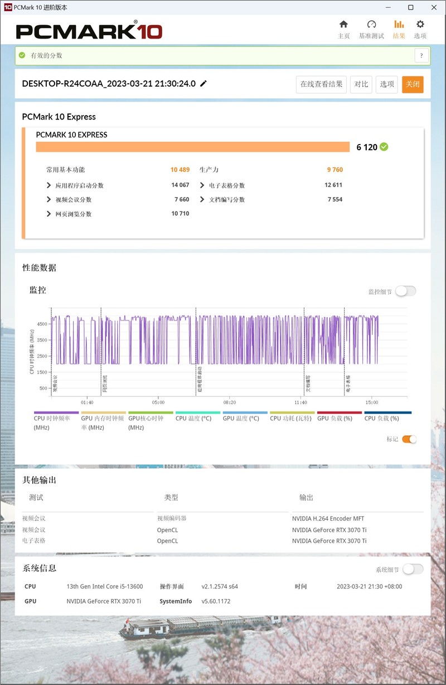Click the PCMark icon in the title bar
The height and width of the screenshot is (685, 446).
tap(7, 7)
